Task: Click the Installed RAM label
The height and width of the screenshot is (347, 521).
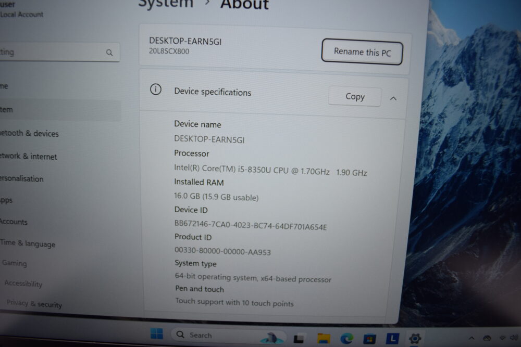Action: coord(199,182)
